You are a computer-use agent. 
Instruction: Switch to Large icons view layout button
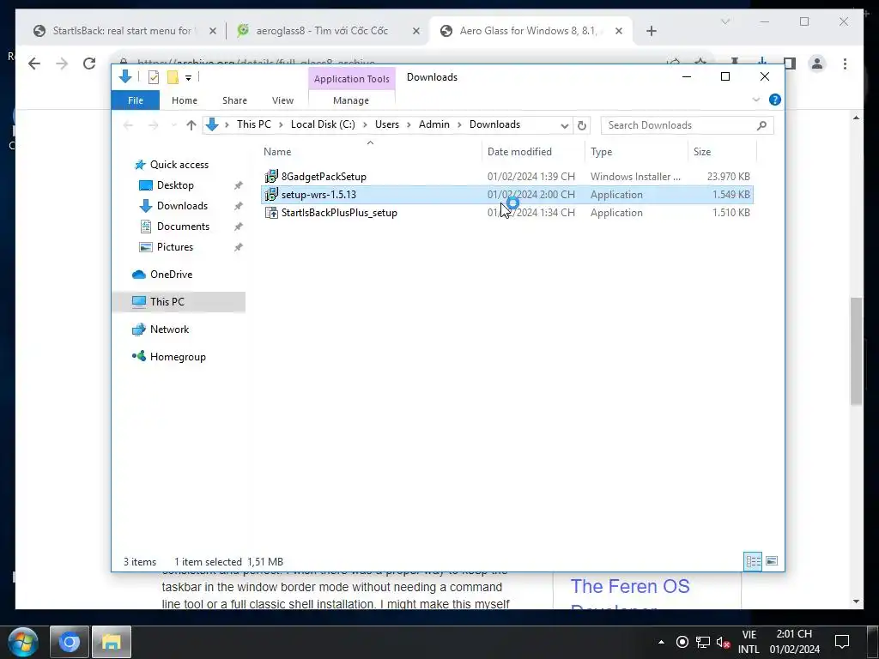(772, 561)
